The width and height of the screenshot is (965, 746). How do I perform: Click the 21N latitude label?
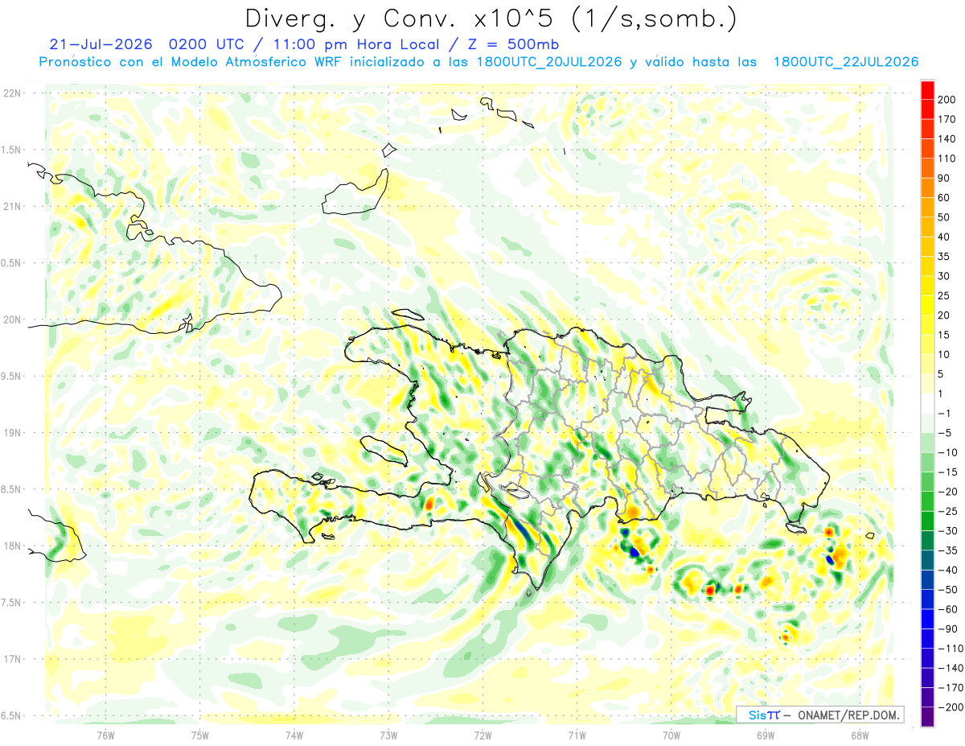11,206
